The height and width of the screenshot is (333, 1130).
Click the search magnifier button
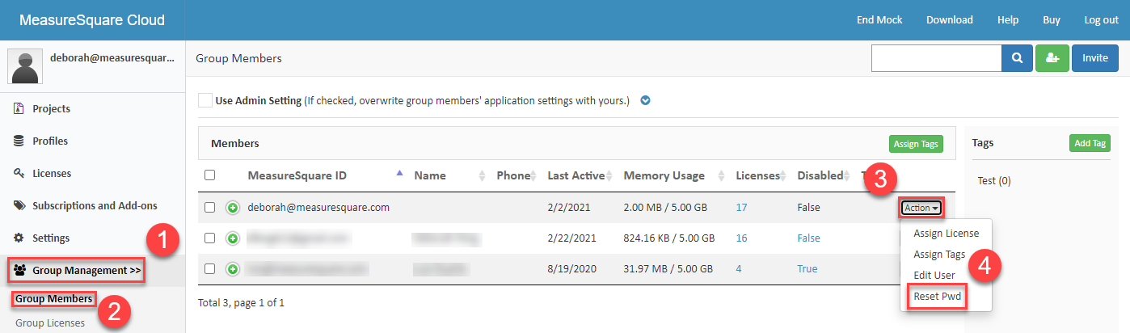(x=1018, y=58)
